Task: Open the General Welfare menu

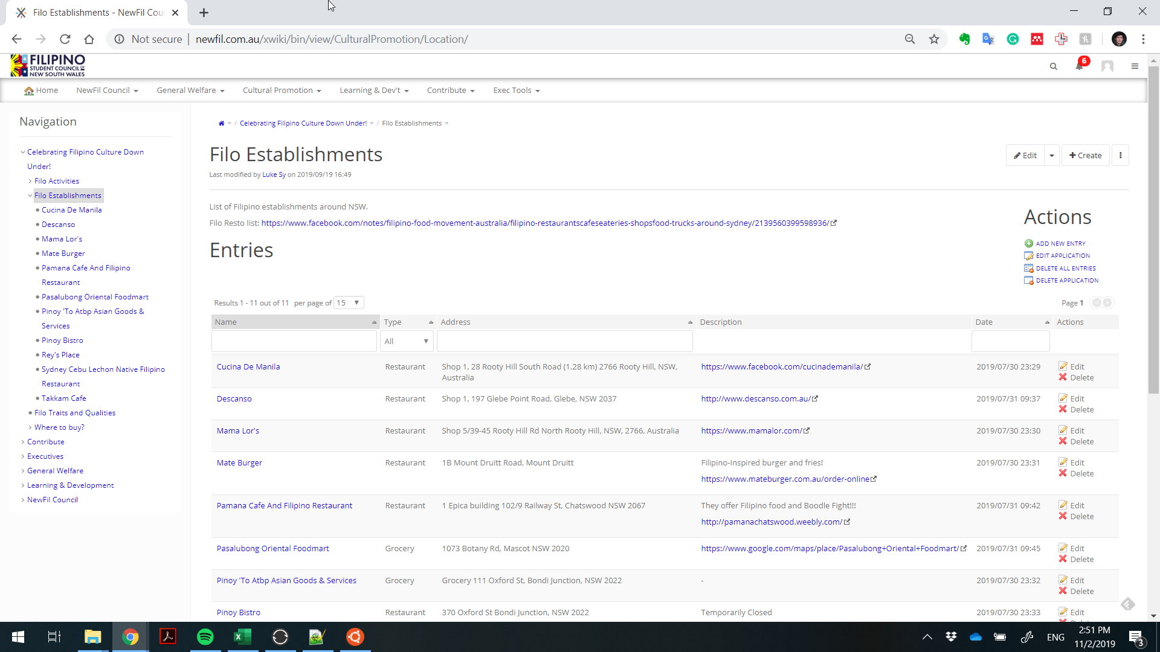Action: 190,91
